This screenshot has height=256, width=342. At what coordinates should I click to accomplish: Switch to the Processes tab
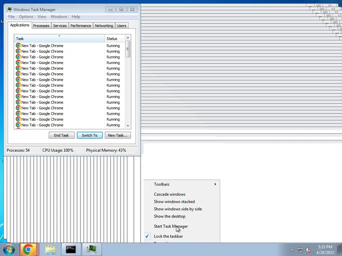coord(41,26)
